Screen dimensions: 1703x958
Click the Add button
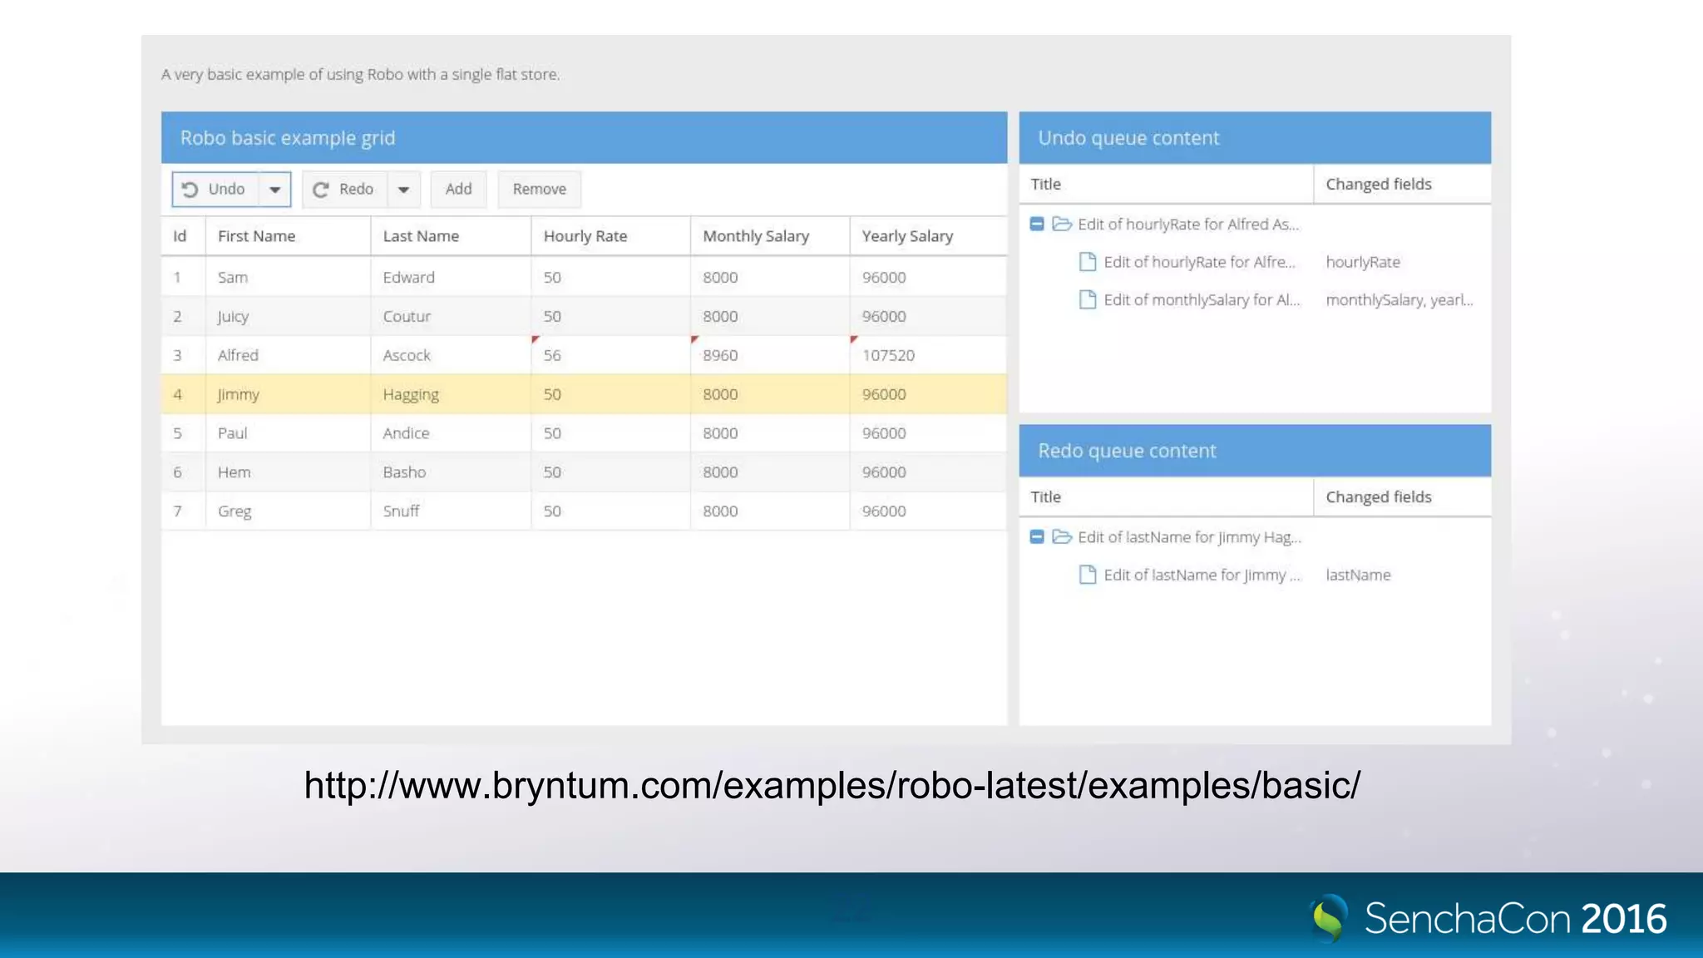click(x=458, y=190)
